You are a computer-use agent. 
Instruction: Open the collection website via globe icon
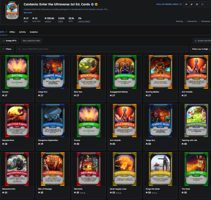click(197, 4)
